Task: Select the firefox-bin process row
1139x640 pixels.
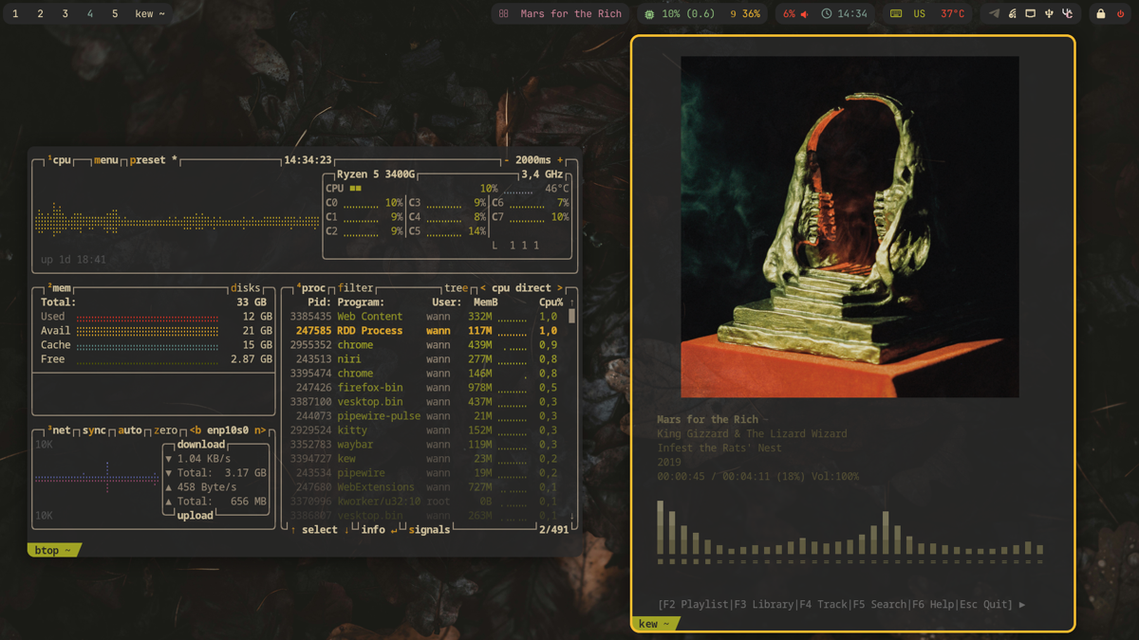Action: [x=369, y=388]
